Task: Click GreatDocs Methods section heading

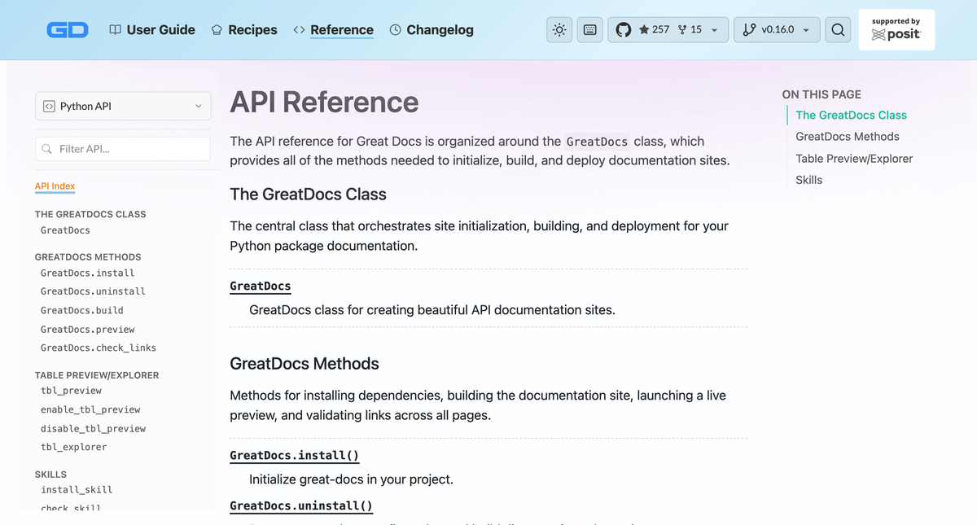Action: pos(304,364)
